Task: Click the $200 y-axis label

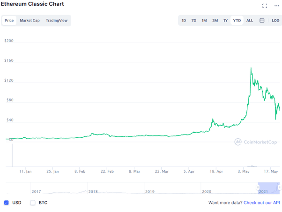Action: [x=9, y=41]
